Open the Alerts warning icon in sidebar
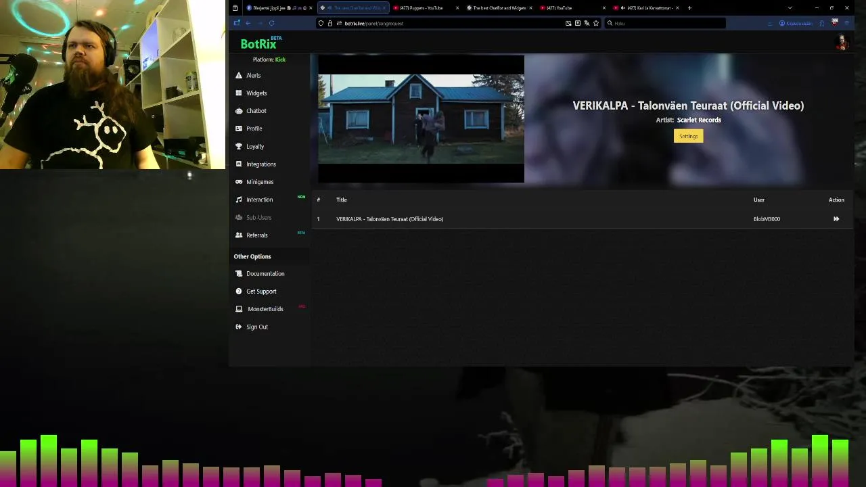Screen dimensions: 866x487 tap(239, 75)
